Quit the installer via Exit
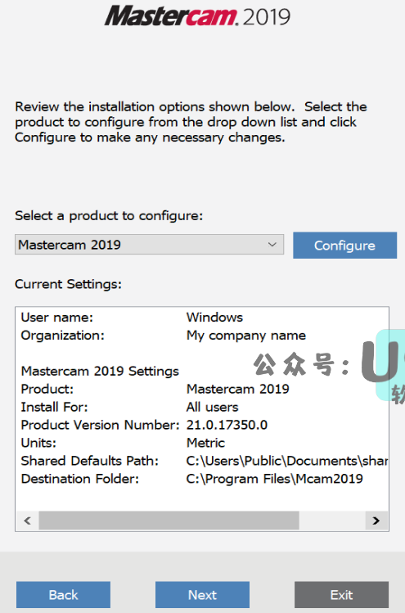405x613 pixels. pos(342,595)
